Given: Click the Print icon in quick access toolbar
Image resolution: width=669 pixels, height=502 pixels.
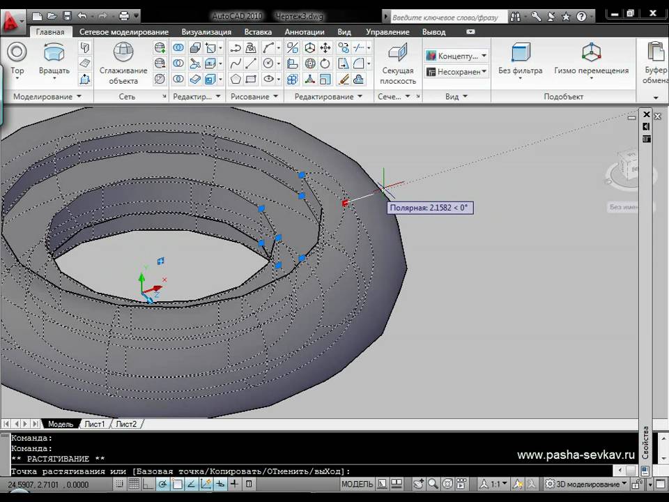Looking at the screenshot, I should (x=124, y=16).
